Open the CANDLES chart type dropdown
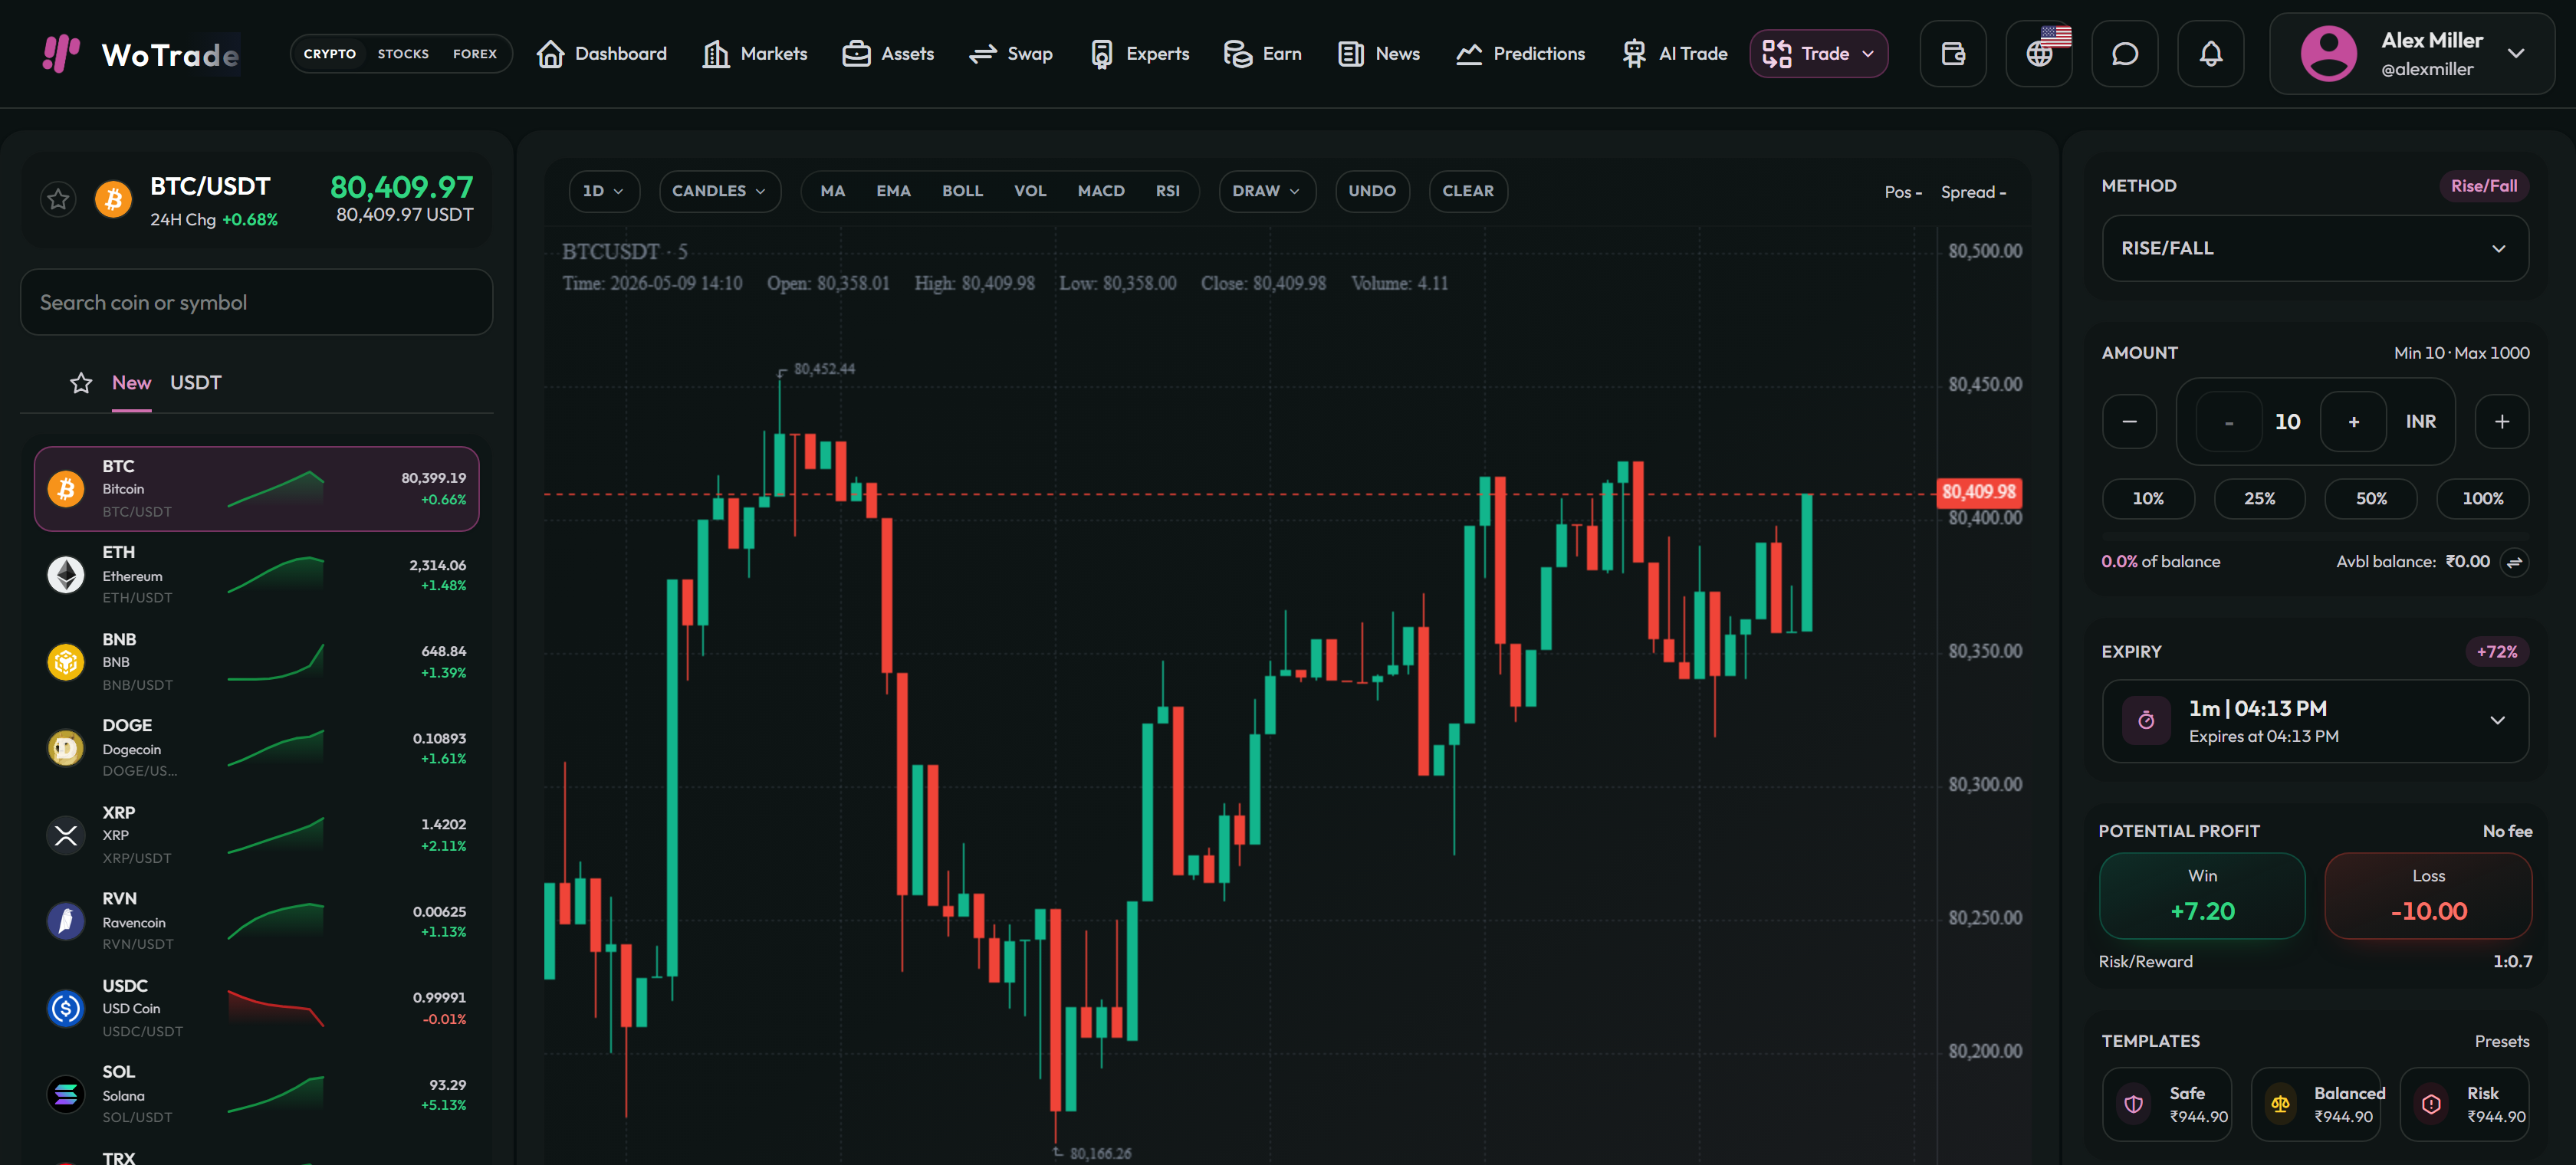The height and width of the screenshot is (1165, 2576). pyautogui.click(x=719, y=191)
